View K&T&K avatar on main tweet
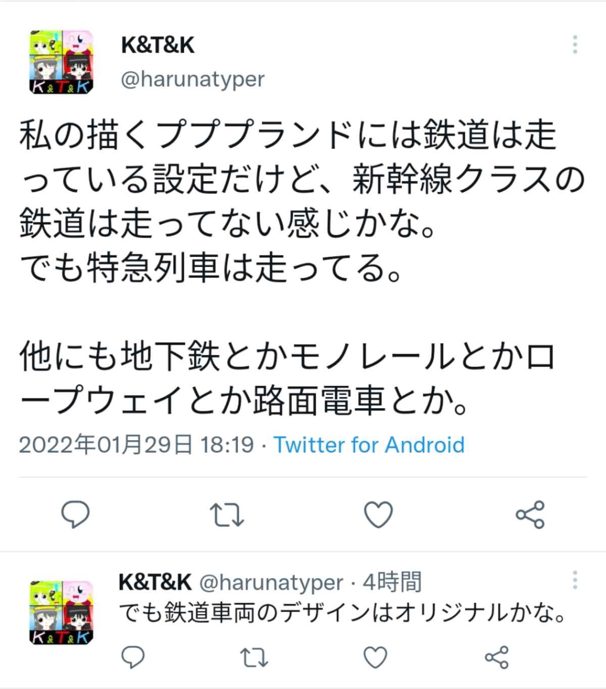 coord(61,61)
